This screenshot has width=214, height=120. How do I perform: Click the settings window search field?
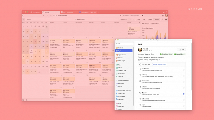click(125, 44)
